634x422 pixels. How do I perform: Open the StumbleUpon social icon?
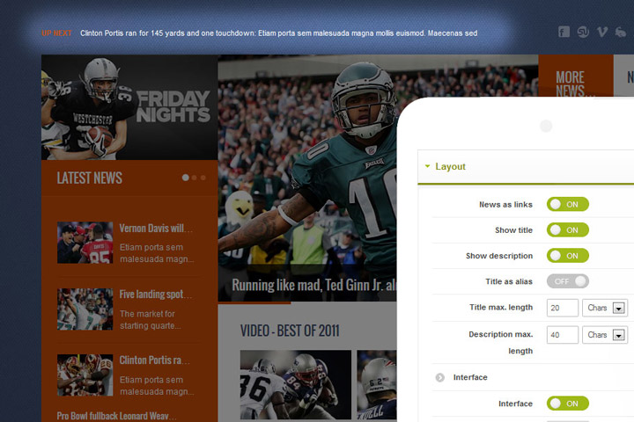coord(583,32)
